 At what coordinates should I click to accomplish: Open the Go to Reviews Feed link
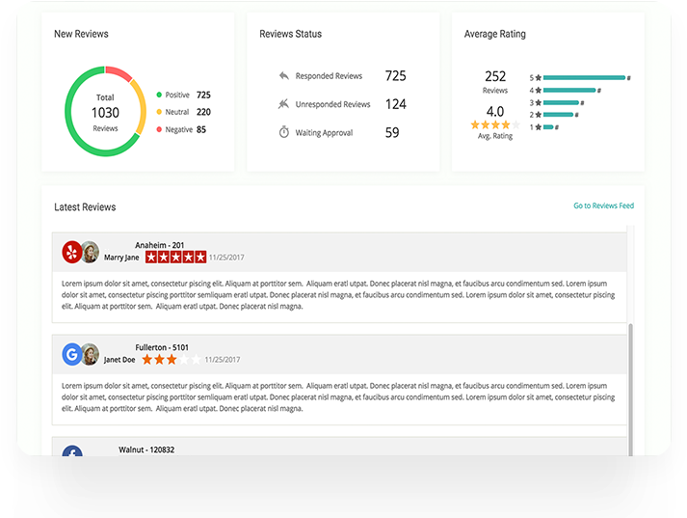pos(604,205)
